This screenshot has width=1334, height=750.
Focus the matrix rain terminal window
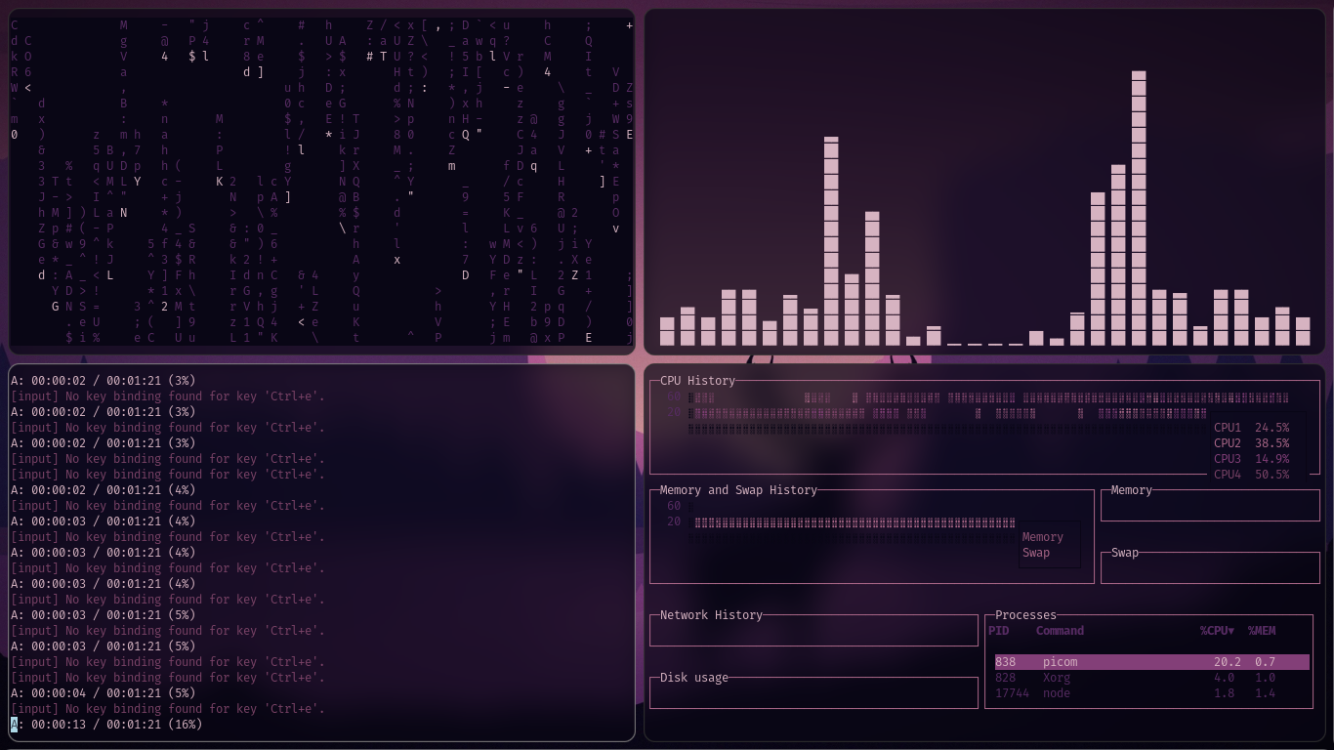point(321,181)
